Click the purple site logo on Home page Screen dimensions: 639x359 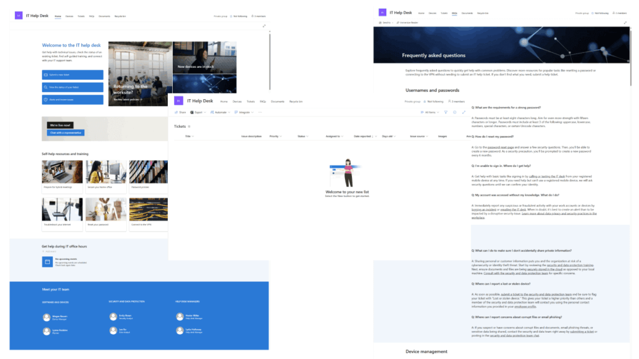tap(18, 16)
